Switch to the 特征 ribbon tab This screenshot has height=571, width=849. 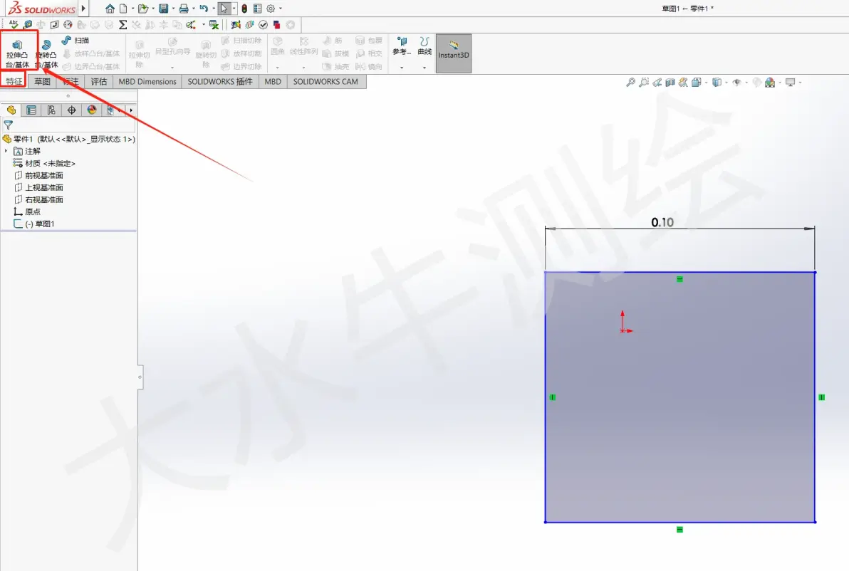[x=14, y=81]
